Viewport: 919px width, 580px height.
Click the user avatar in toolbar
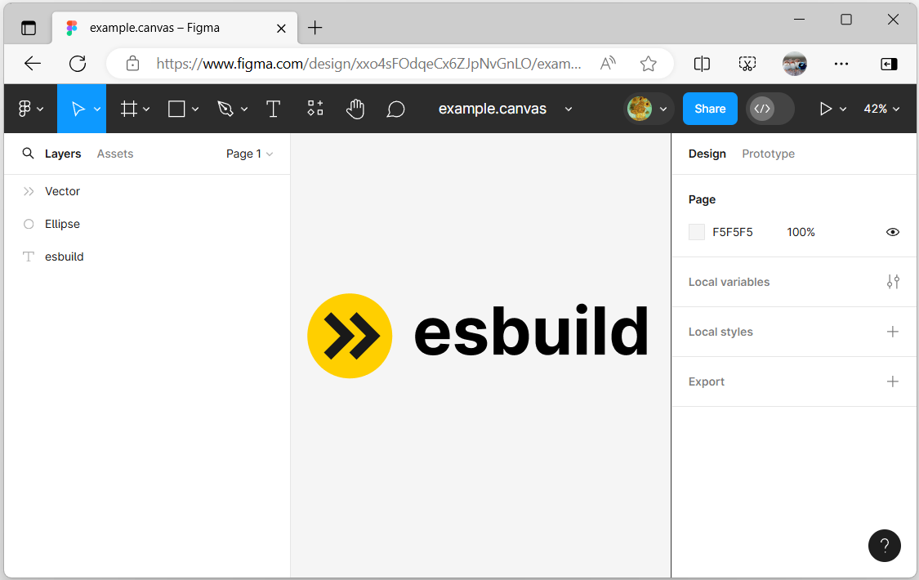click(x=640, y=109)
